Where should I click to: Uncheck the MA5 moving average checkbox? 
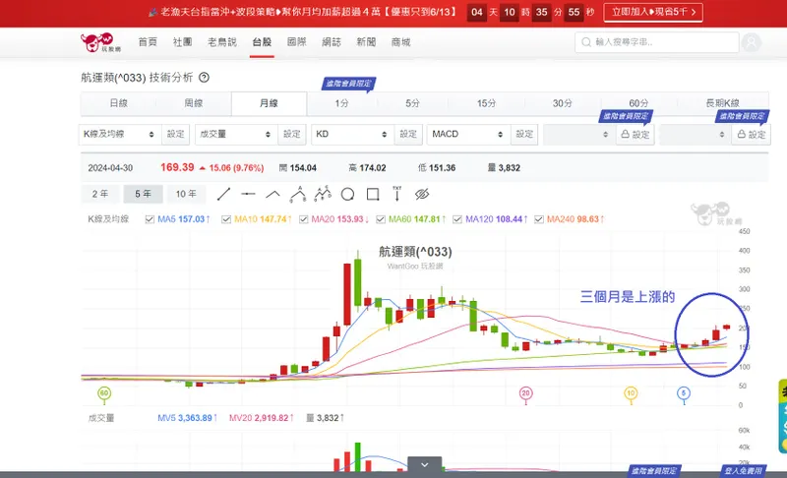click(150, 219)
